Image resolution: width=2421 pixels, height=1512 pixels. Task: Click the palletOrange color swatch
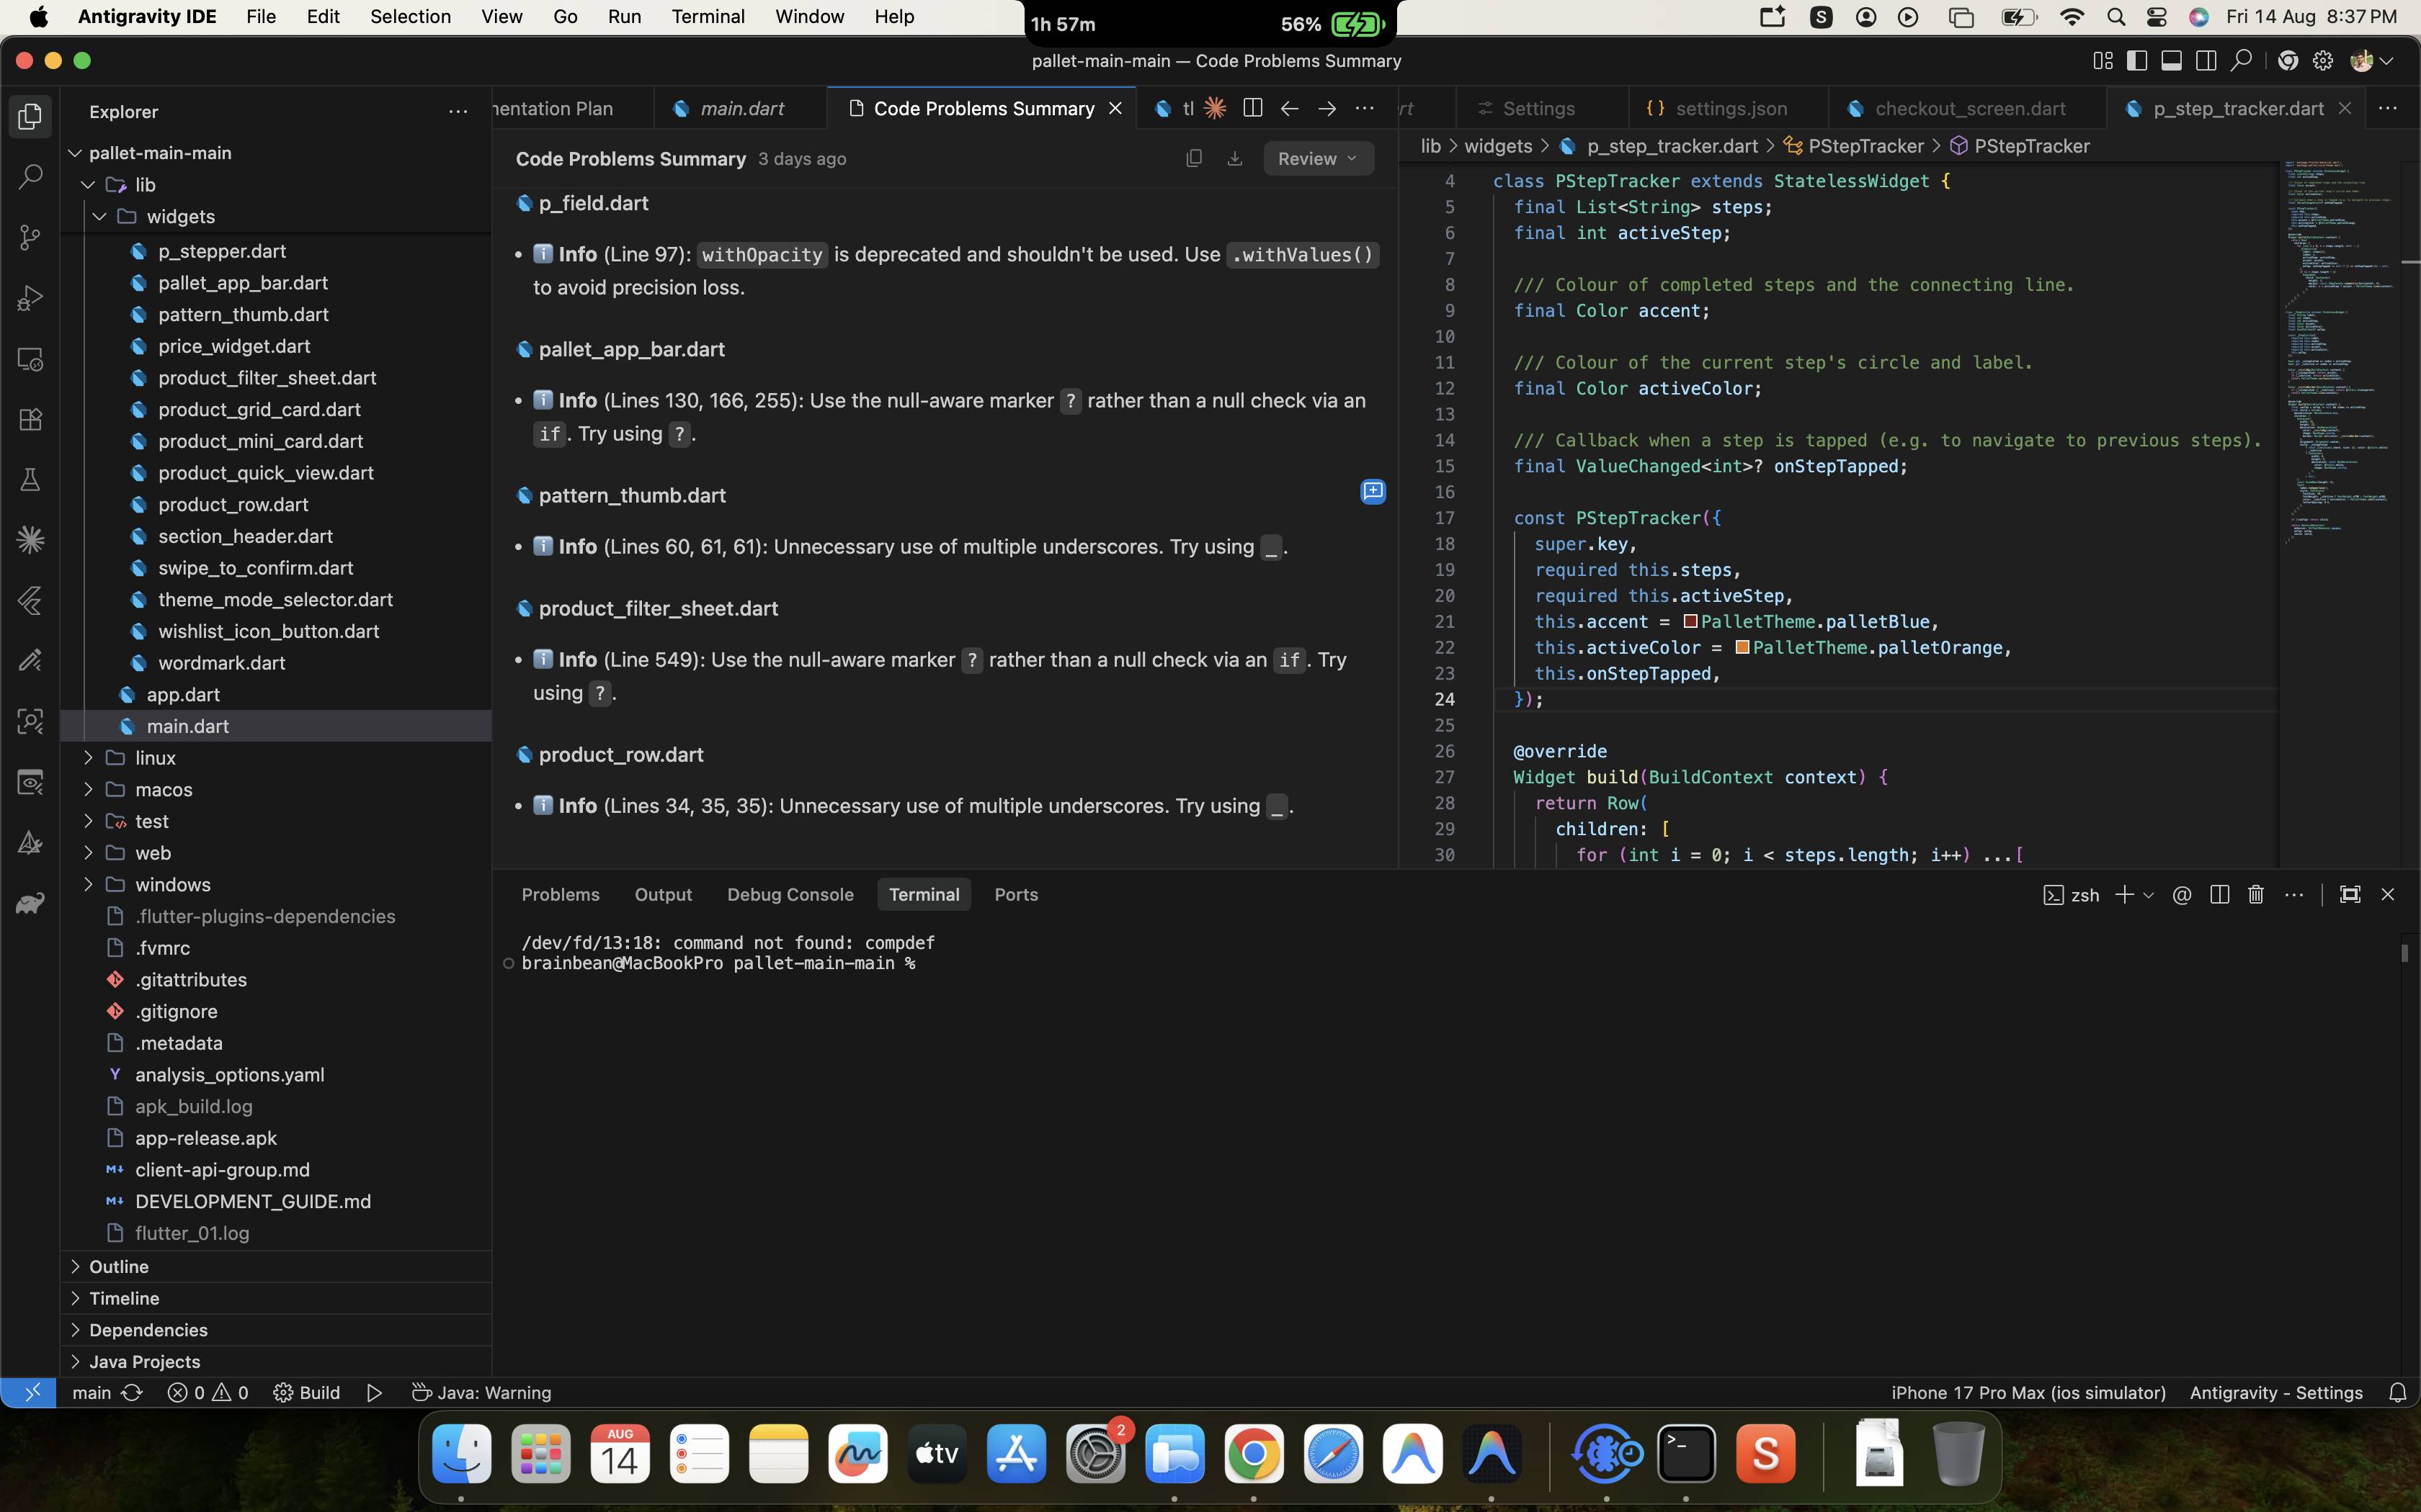[x=1742, y=647]
